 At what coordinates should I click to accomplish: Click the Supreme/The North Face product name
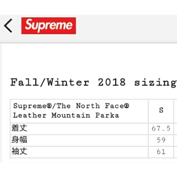pyautogui.click(x=71, y=106)
